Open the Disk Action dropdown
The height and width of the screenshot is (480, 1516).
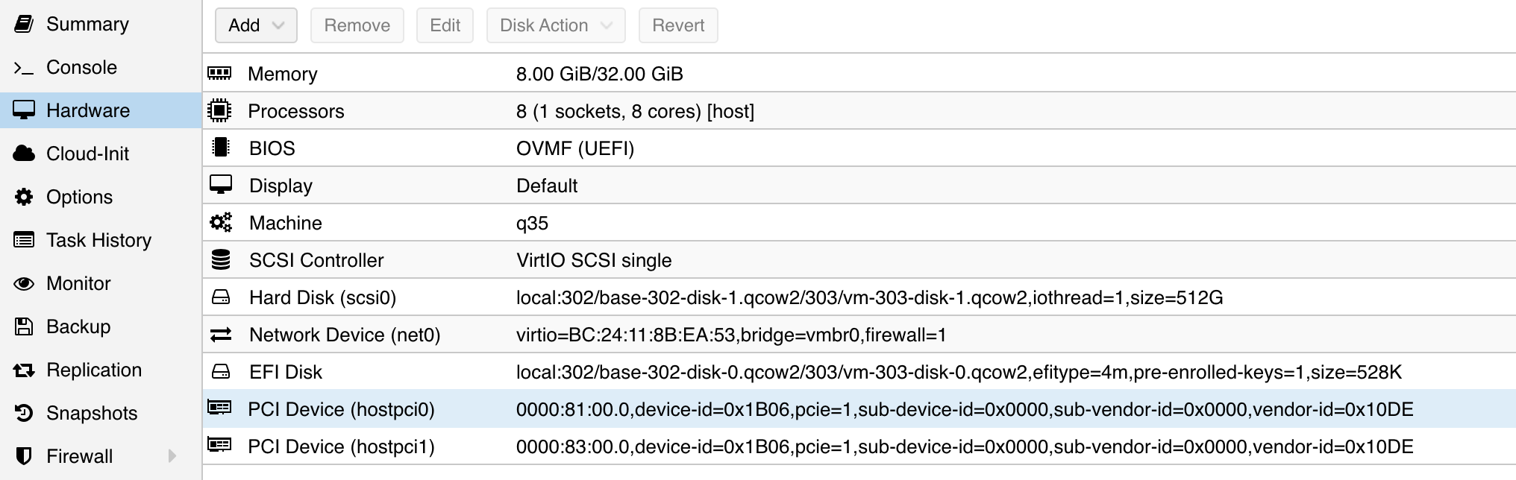(x=556, y=25)
